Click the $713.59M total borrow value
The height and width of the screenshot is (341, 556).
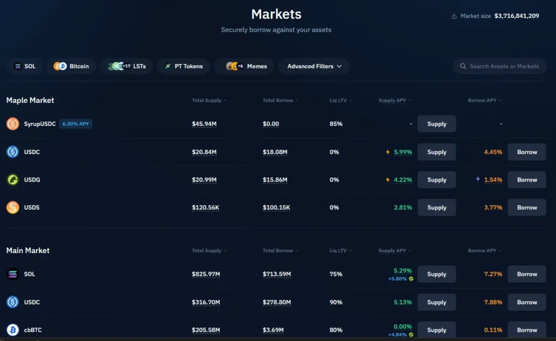click(276, 274)
